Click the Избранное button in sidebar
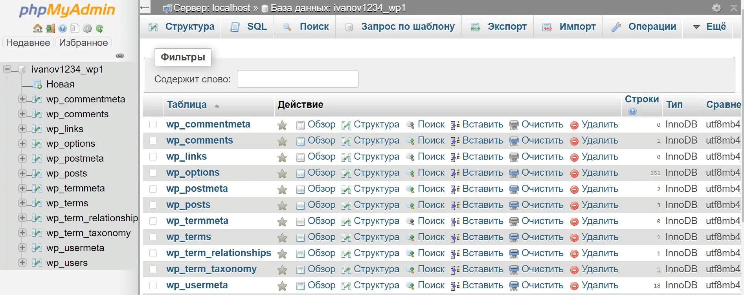Screen dimensions: 744x295 pos(83,42)
